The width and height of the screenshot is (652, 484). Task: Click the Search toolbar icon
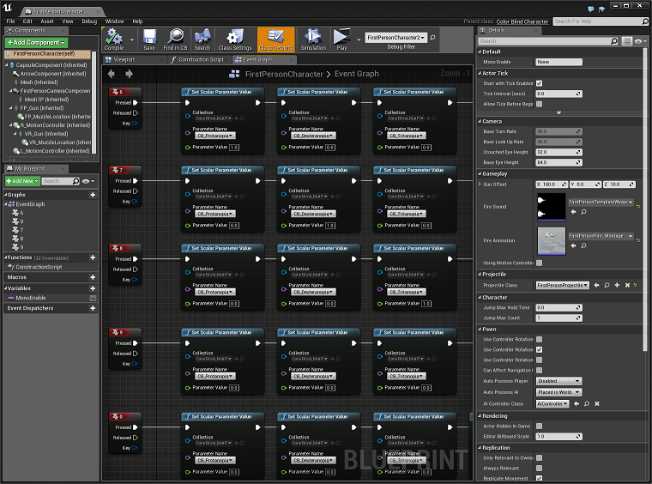[x=202, y=39]
